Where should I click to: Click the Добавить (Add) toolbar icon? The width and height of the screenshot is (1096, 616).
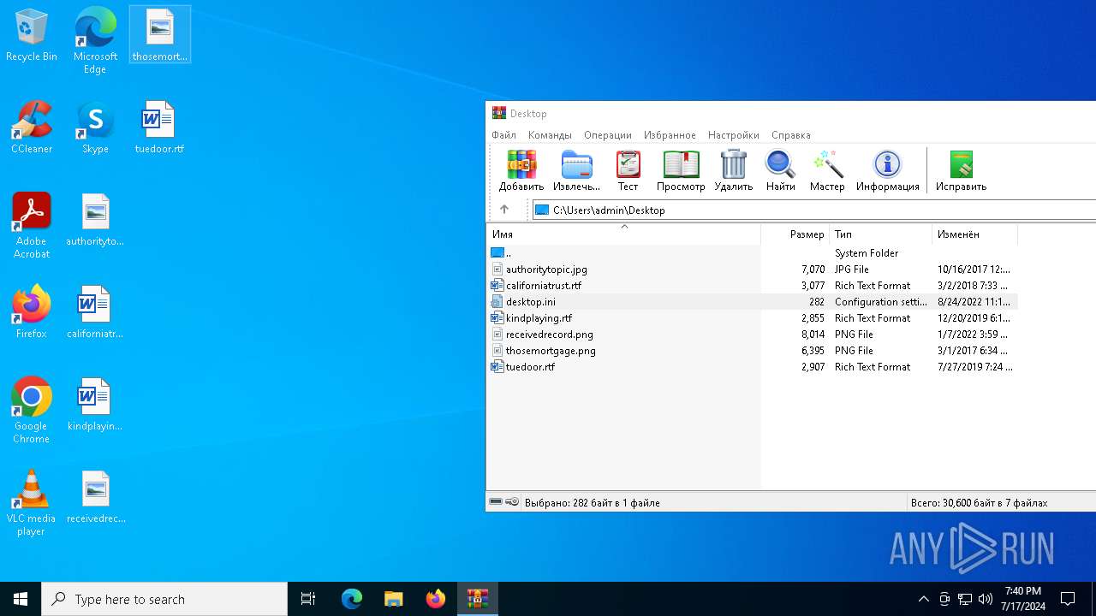pyautogui.click(x=521, y=170)
